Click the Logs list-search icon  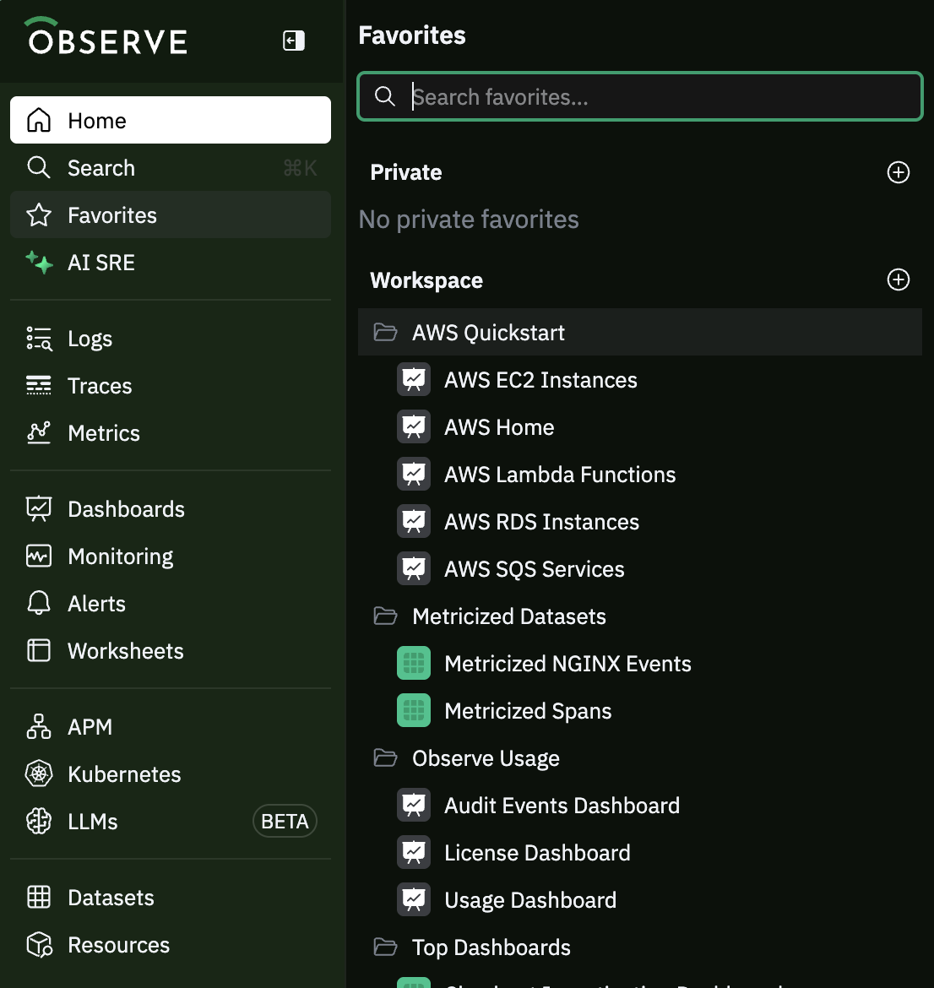tap(39, 339)
